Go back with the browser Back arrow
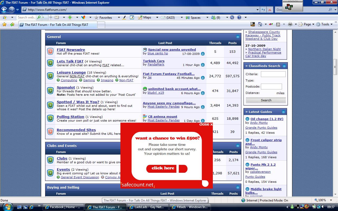 (x=4, y=10)
